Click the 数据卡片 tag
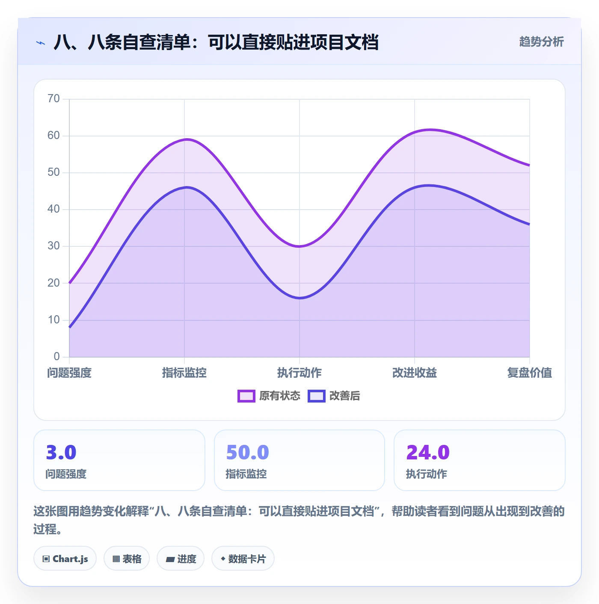The height and width of the screenshot is (604, 599). [243, 559]
